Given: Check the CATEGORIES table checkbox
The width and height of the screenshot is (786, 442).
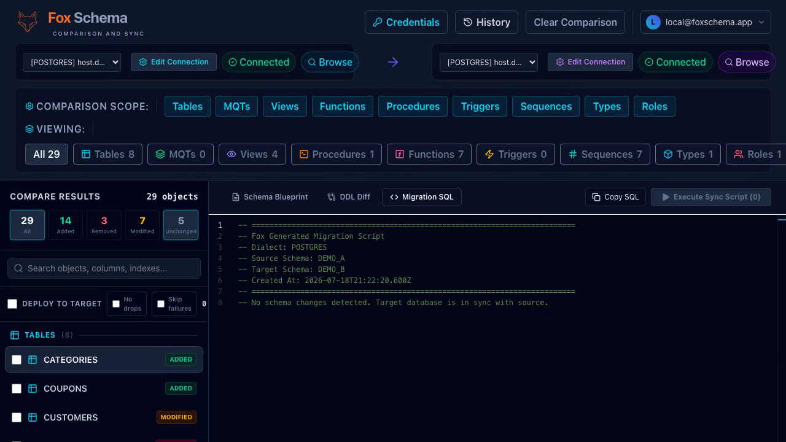Looking at the screenshot, I should coord(17,360).
